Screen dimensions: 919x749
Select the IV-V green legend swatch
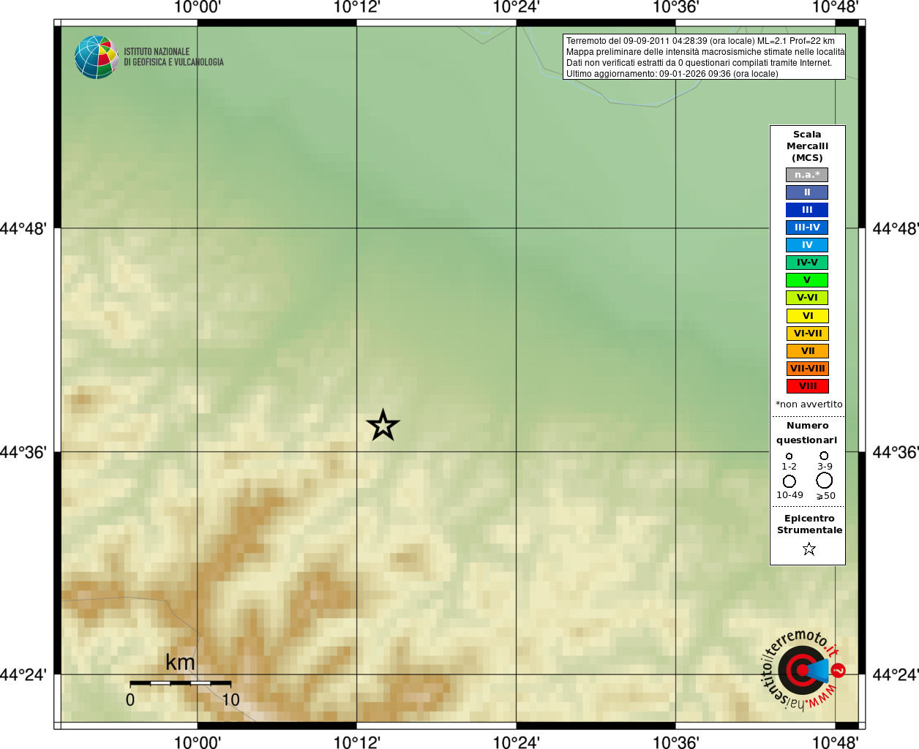click(x=807, y=263)
